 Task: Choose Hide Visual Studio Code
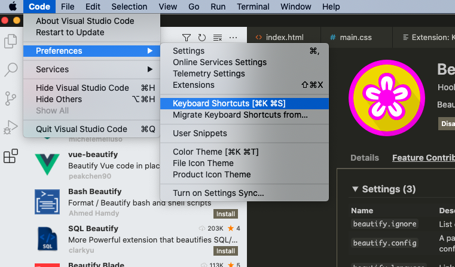91,88
